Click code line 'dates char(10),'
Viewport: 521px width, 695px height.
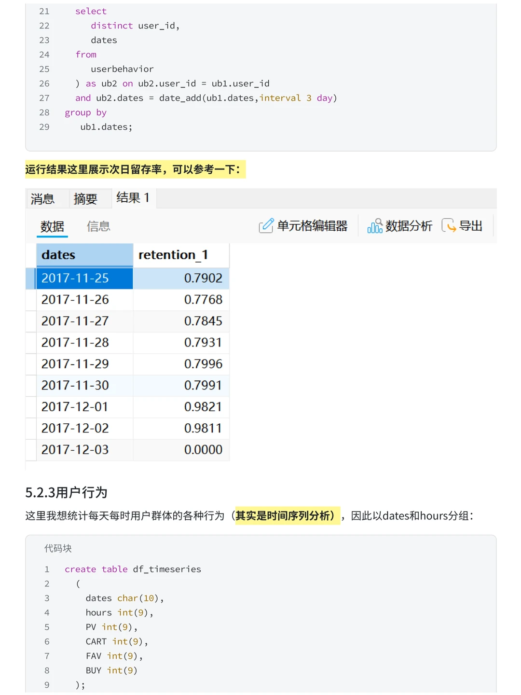pos(125,598)
